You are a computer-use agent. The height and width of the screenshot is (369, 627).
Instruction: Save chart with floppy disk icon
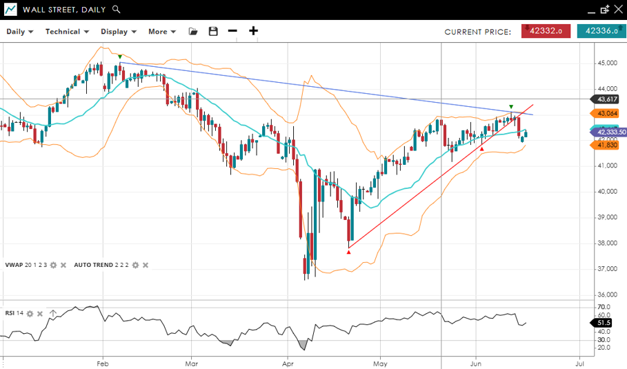tap(212, 32)
